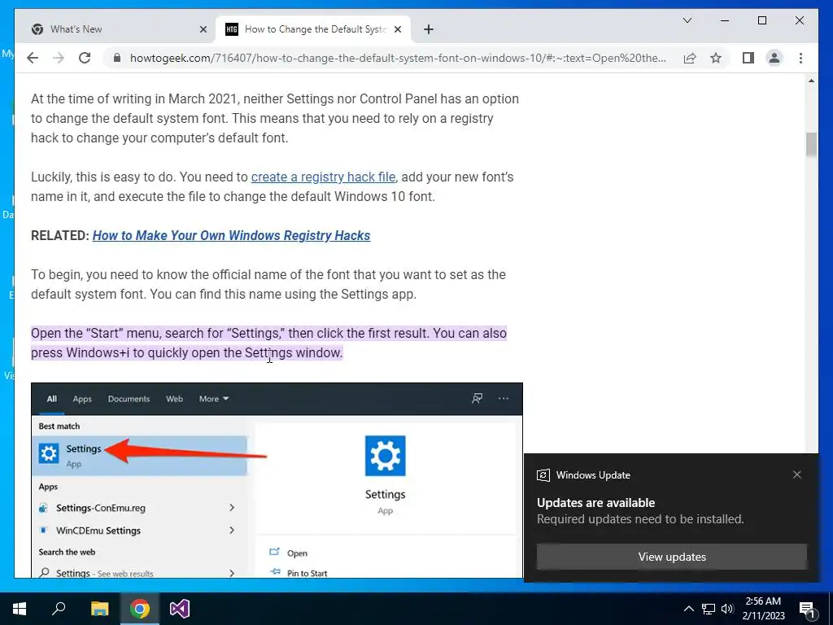Dismiss the Windows Update notification
The image size is (833, 625).
pos(797,474)
